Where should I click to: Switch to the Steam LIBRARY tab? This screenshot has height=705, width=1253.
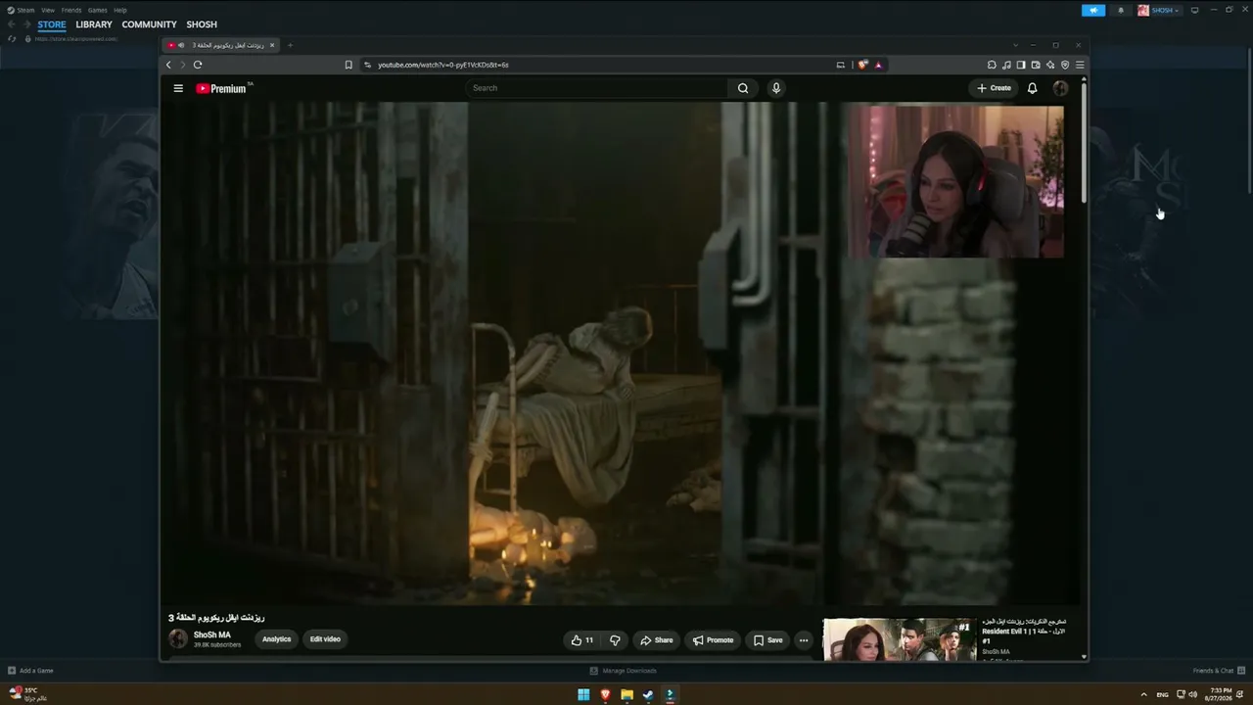[94, 24]
